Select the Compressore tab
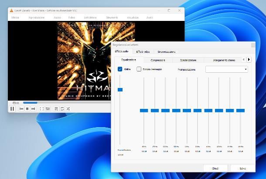Screen dimensions: 266x179 pyautogui.click(x=158, y=60)
